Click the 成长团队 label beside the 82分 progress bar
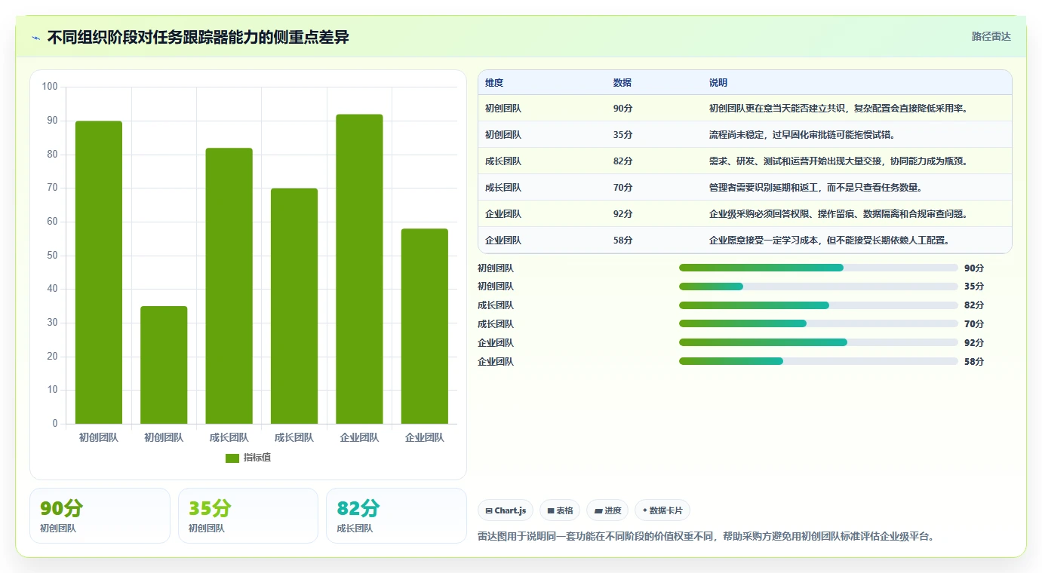The image size is (1042, 573). pyautogui.click(x=496, y=305)
